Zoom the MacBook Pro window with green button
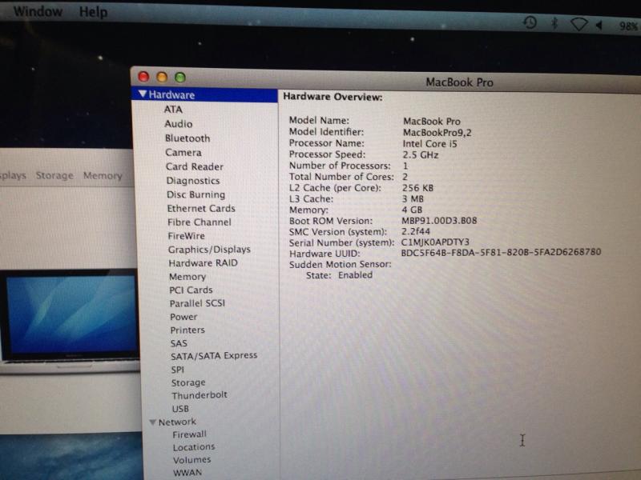The height and width of the screenshot is (480, 641). [x=179, y=77]
